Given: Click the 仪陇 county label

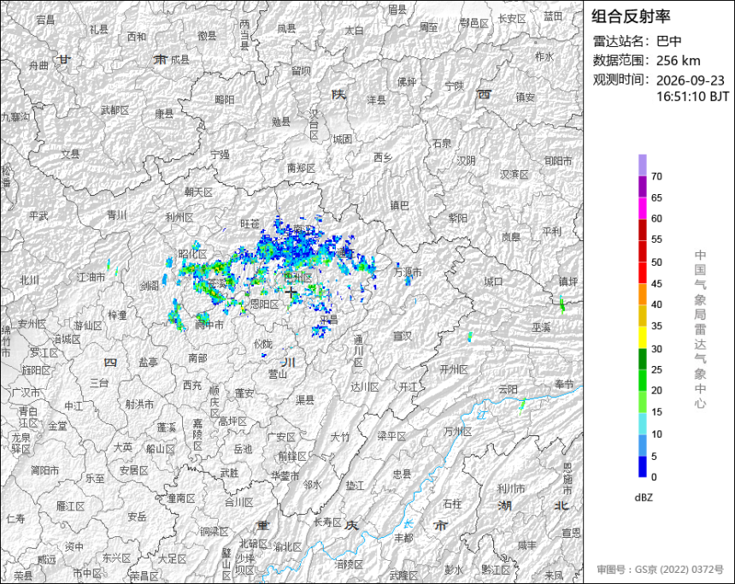Looking at the screenshot, I should [x=262, y=345].
